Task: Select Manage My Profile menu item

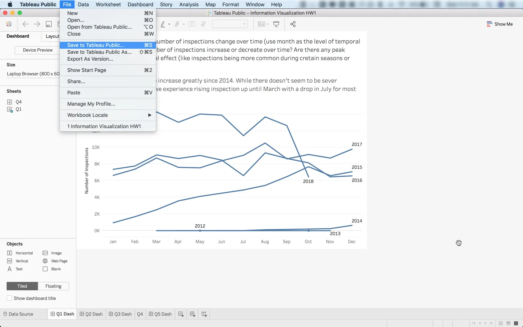Action: tap(108, 104)
